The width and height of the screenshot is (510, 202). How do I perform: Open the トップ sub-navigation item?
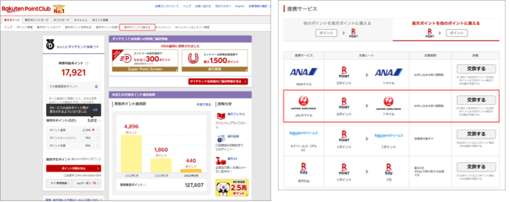point(9,27)
